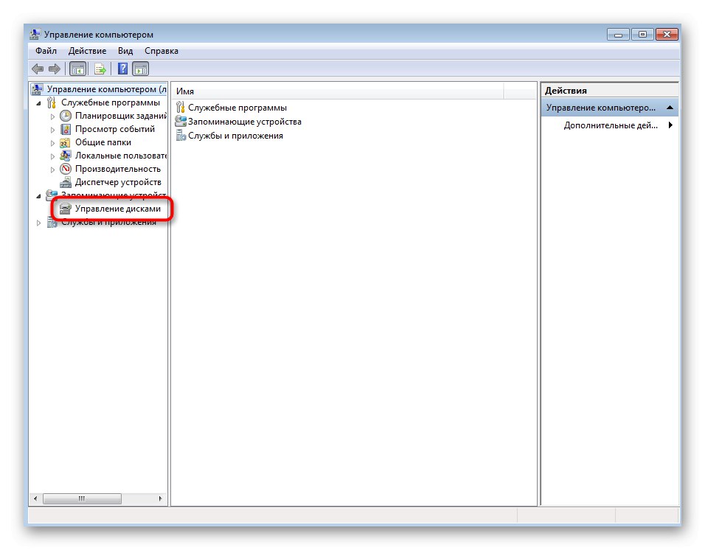
Task: Click the Back navigation arrow
Action: pyautogui.click(x=38, y=69)
